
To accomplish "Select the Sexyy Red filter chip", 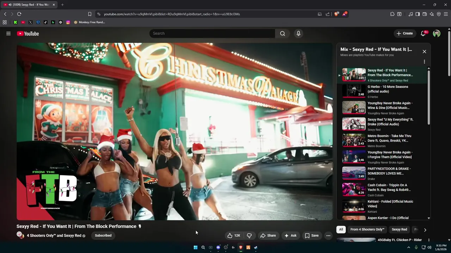I will [399, 229].
